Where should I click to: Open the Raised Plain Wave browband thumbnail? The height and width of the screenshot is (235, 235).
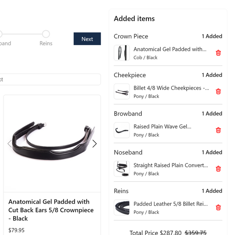coord(121,130)
